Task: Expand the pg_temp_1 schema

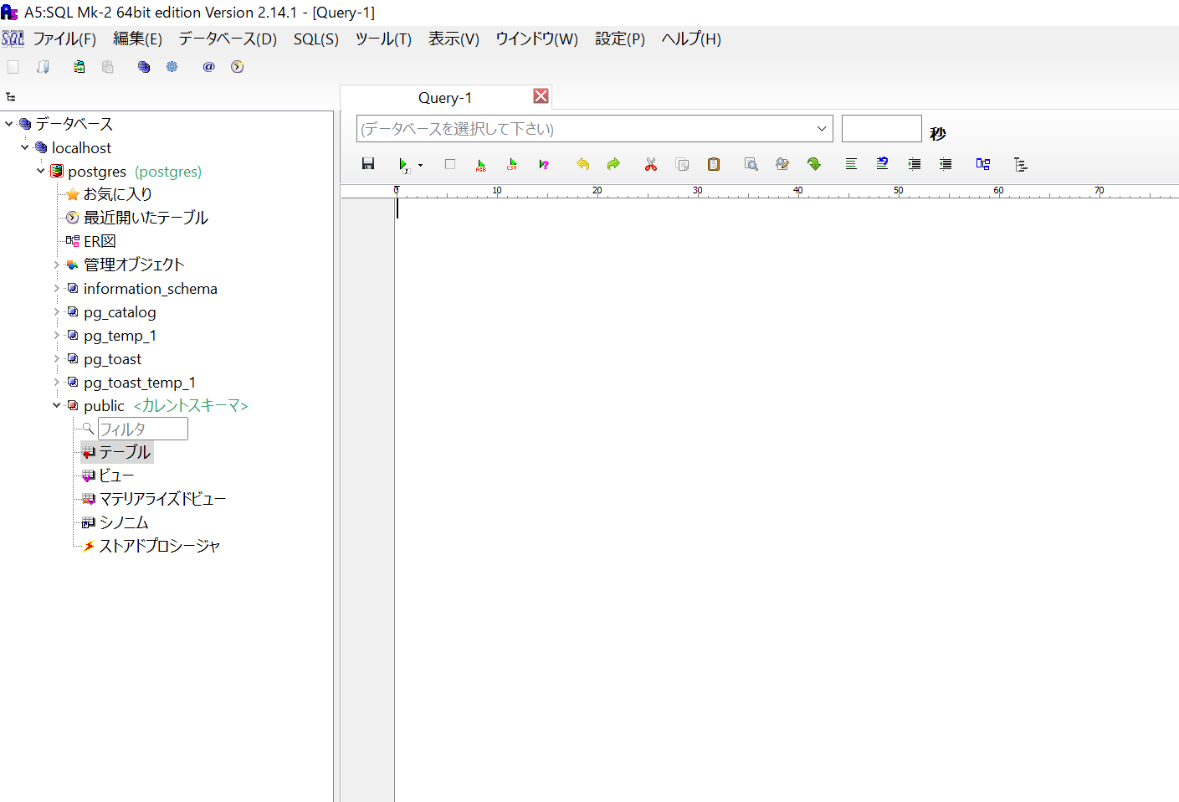Action: (x=57, y=335)
